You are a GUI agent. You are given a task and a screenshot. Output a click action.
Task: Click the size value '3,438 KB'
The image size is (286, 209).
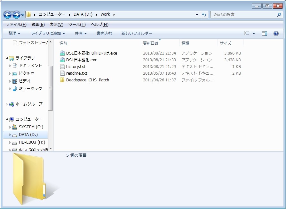tap(233, 60)
